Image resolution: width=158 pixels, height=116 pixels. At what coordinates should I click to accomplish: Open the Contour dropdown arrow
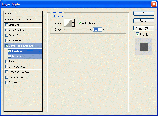point(73,23)
